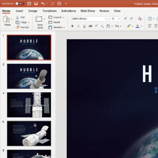Save the presentation using the floppy disk icon
Viewport: 158px width, 158px height.
(36, 4)
